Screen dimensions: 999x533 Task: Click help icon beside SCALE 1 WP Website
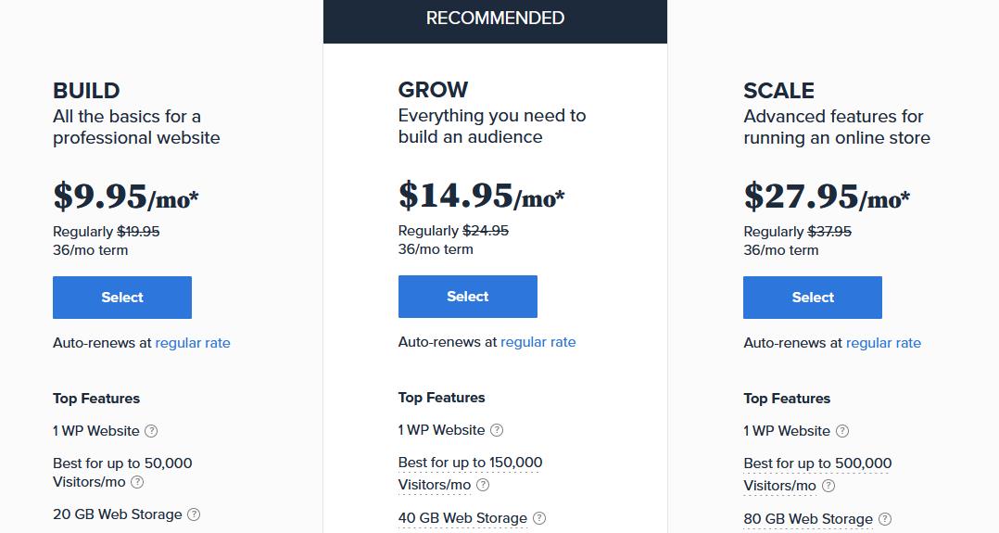pyautogui.click(x=842, y=431)
